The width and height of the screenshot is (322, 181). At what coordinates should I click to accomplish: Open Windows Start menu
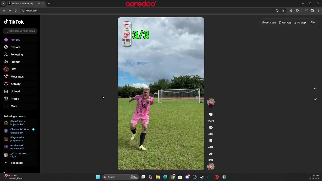(x=98, y=177)
